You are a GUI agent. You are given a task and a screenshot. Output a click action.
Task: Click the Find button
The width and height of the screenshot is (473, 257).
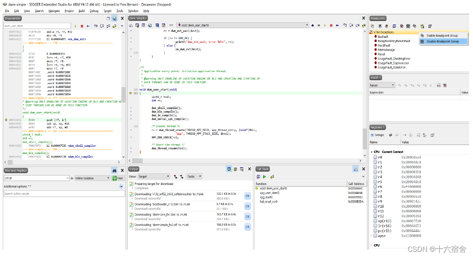(118, 178)
